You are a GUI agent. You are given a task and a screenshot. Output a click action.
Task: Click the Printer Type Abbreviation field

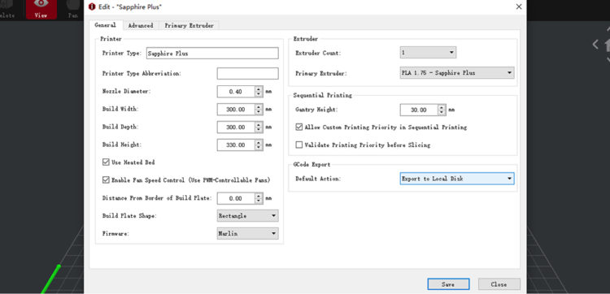pyautogui.click(x=248, y=73)
